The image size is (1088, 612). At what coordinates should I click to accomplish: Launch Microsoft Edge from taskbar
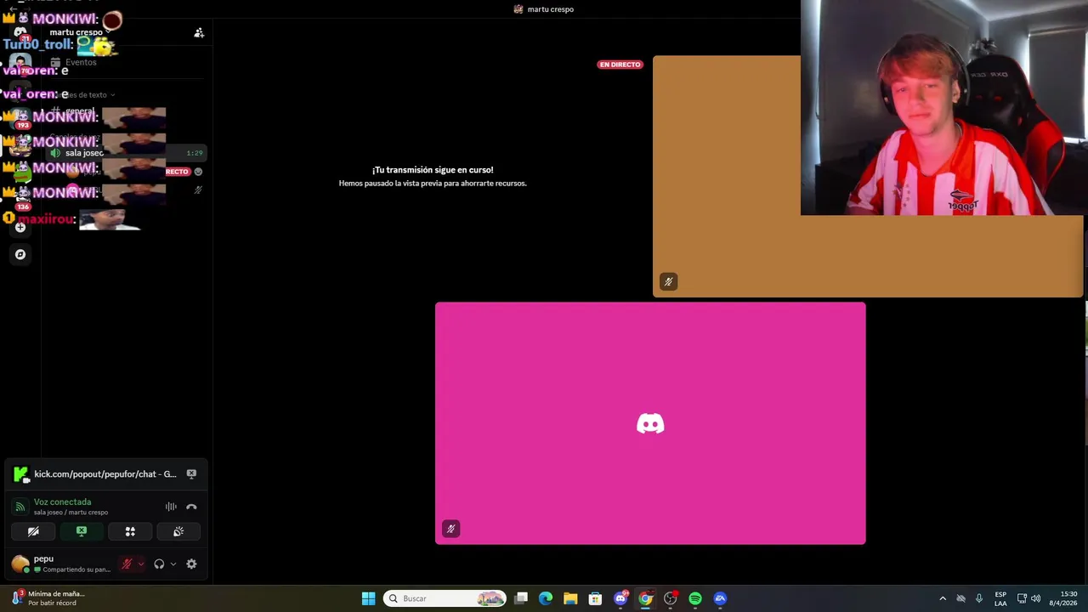click(x=546, y=598)
